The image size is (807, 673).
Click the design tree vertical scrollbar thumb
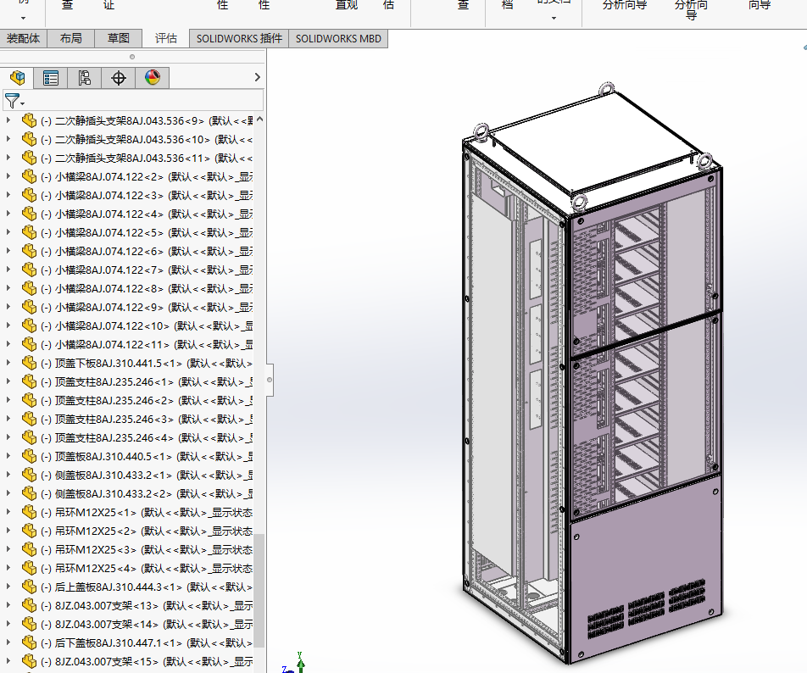tap(259, 591)
